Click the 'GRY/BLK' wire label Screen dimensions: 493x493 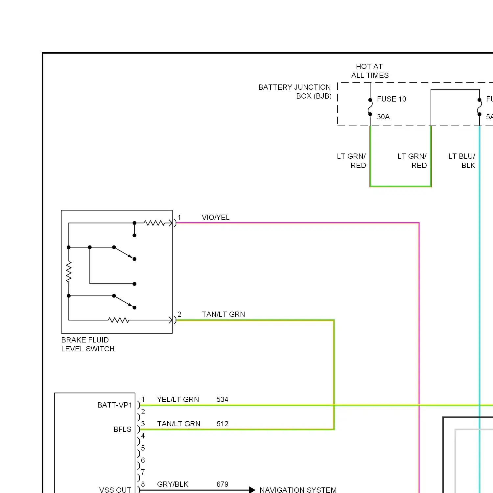[173, 484]
